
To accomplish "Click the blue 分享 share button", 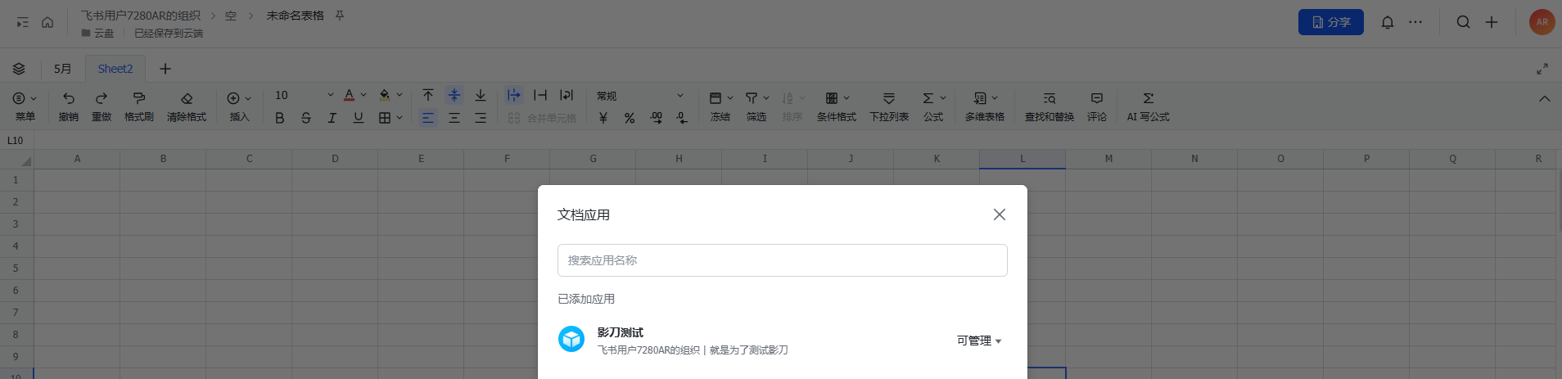I will tap(1330, 22).
